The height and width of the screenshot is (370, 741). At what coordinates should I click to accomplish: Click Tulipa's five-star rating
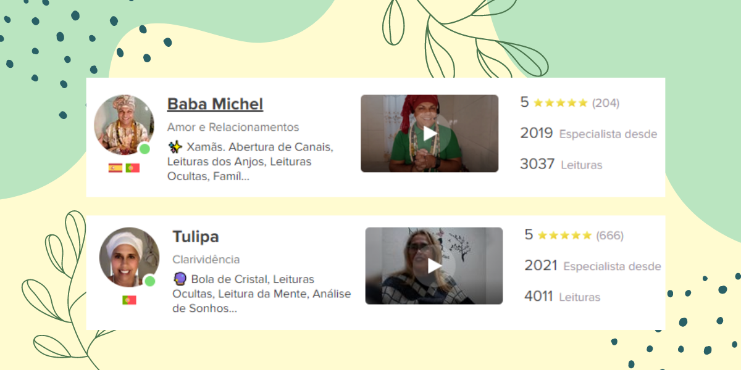click(x=564, y=236)
